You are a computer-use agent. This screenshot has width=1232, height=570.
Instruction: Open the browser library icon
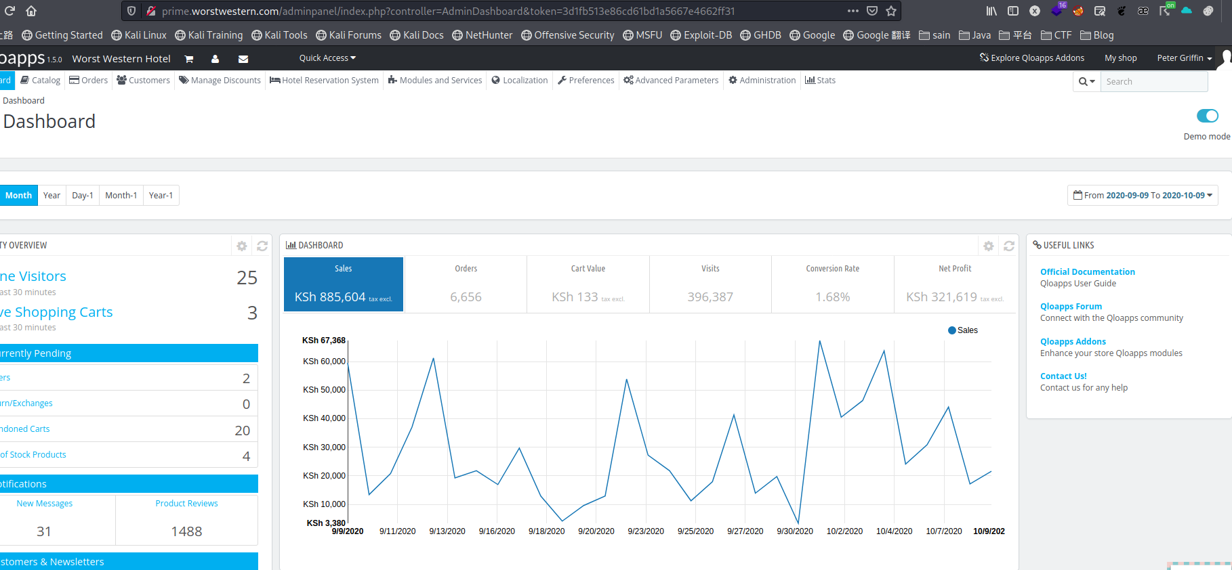click(991, 11)
